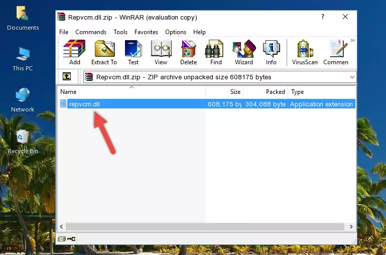386x255 pixels.
Task: Select the Recycle Bin desktop icon
Action: click(x=23, y=142)
